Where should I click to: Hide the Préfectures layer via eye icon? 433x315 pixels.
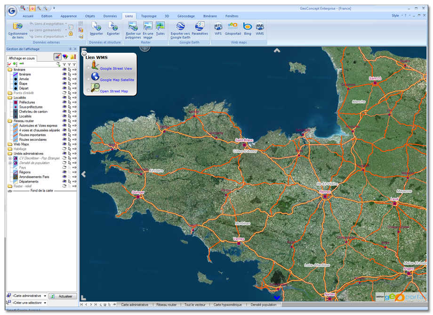pyautogui.click(x=64, y=102)
